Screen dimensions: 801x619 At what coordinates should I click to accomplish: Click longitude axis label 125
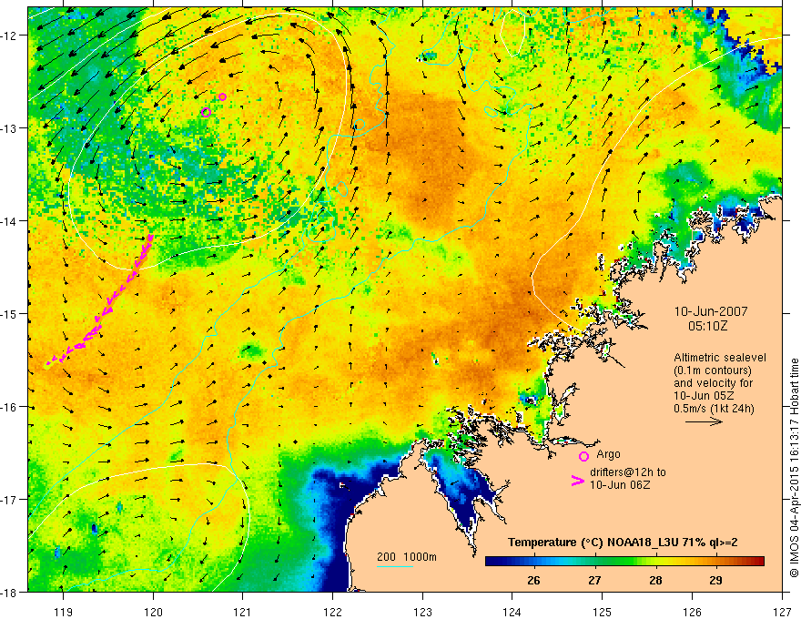pyautogui.click(x=603, y=612)
